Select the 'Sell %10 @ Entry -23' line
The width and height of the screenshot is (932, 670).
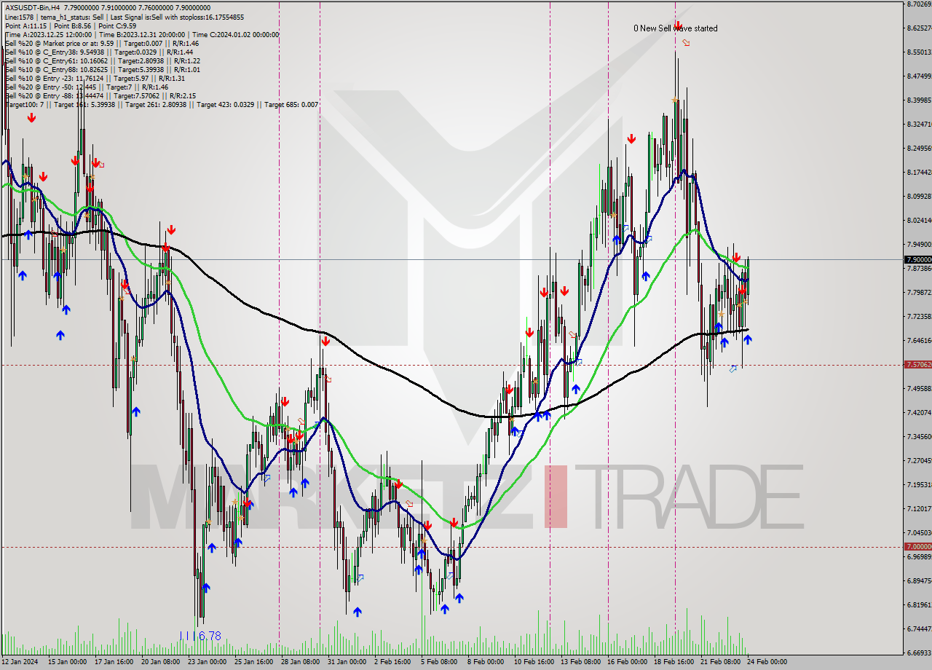95,78
